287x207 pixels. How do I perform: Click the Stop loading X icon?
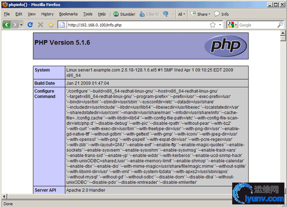[x=41, y=24]
